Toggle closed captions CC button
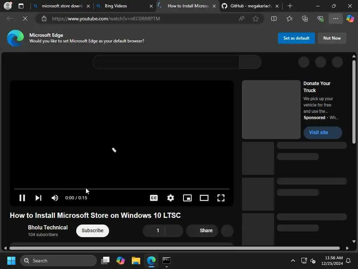Viewport: 358px width, 269px height. 154,198
